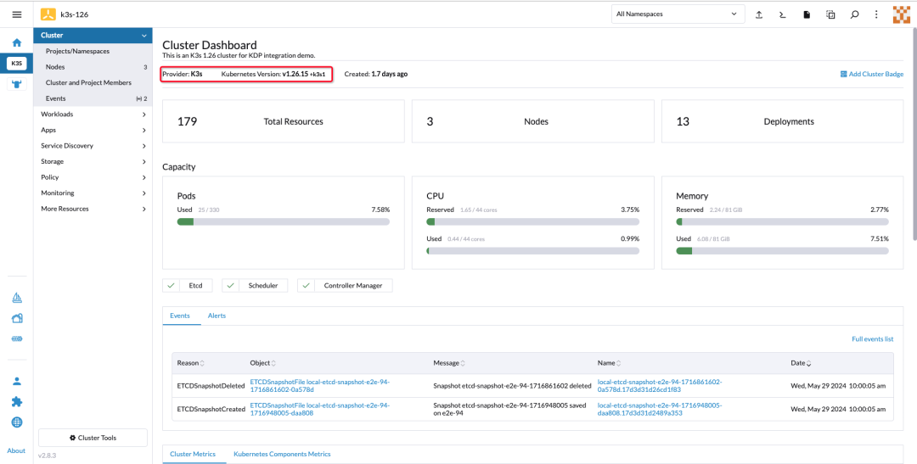Click the Memory Used capacity bar
This screenshot has height=464, width=917.
[782, 251]
